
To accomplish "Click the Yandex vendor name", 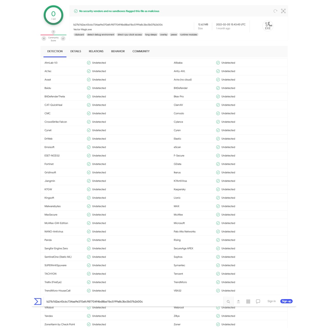I will (x=49, y=316).
